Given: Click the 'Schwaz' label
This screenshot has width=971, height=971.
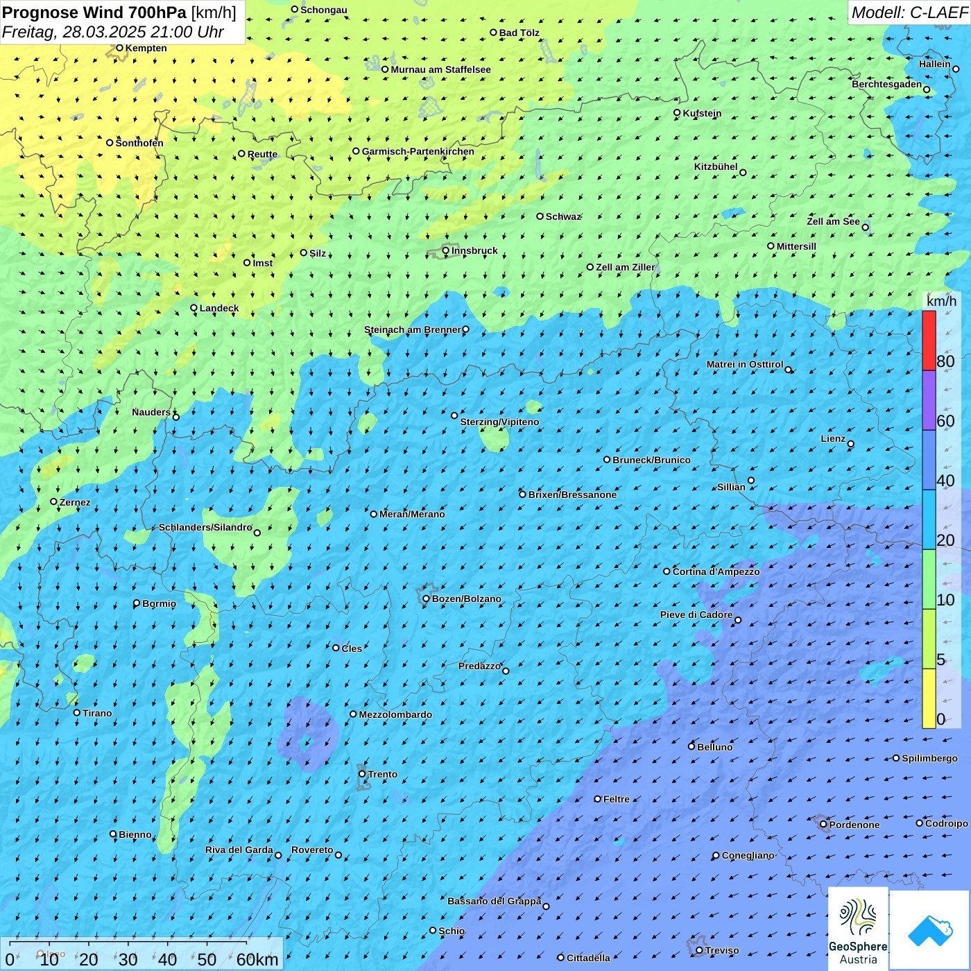Looking at the screenshot, I should coord(563,216).
